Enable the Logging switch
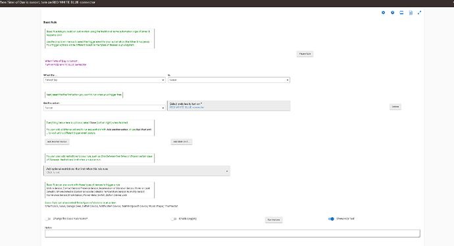The width and height of the screenshot is (454, 246). click(x=174, y=219)
